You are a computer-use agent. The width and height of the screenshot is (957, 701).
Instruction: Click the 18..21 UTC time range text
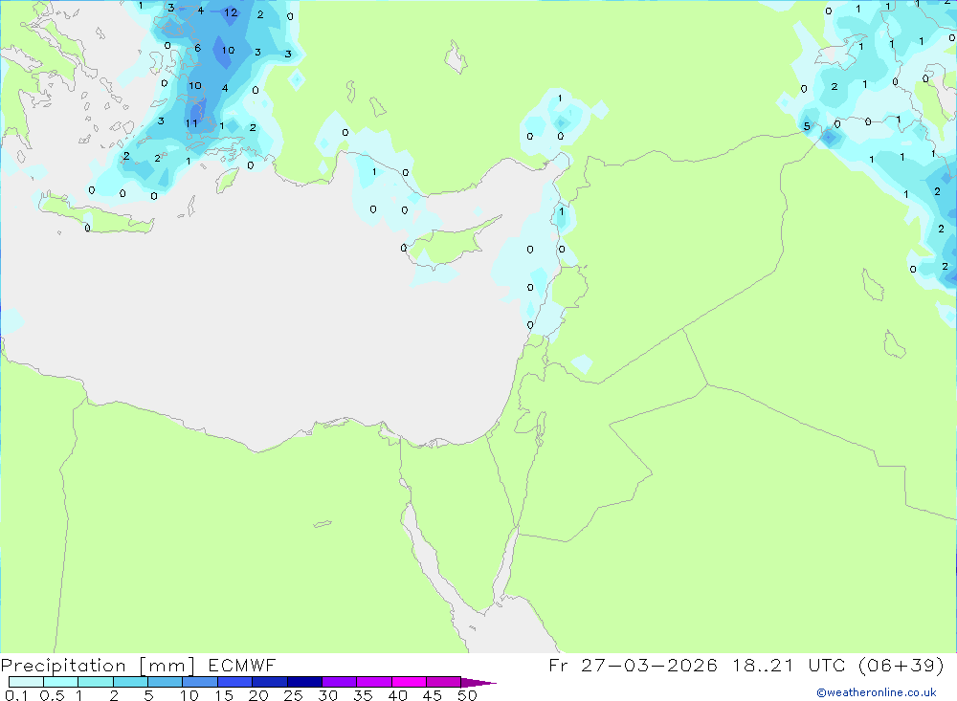coord(790,665)
